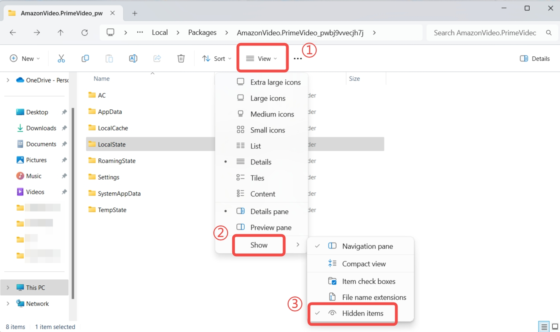The height and width of the screenshot is (332, 560).
Task: Toggle Compact view
Action: pos(360,264)
